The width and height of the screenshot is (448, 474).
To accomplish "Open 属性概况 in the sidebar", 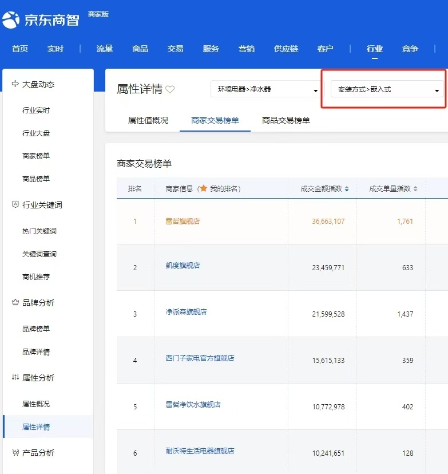I will coord(36,404).
